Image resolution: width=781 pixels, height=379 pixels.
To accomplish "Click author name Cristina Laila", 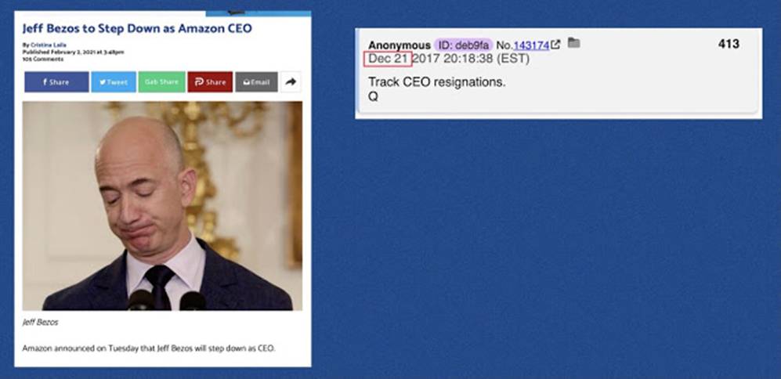I will click(49, 45).
